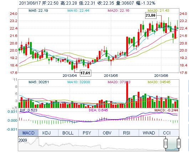Viewport: 189px width, 153px height.
Task: Click the 2013/04 date axis label
Action: 70,75
